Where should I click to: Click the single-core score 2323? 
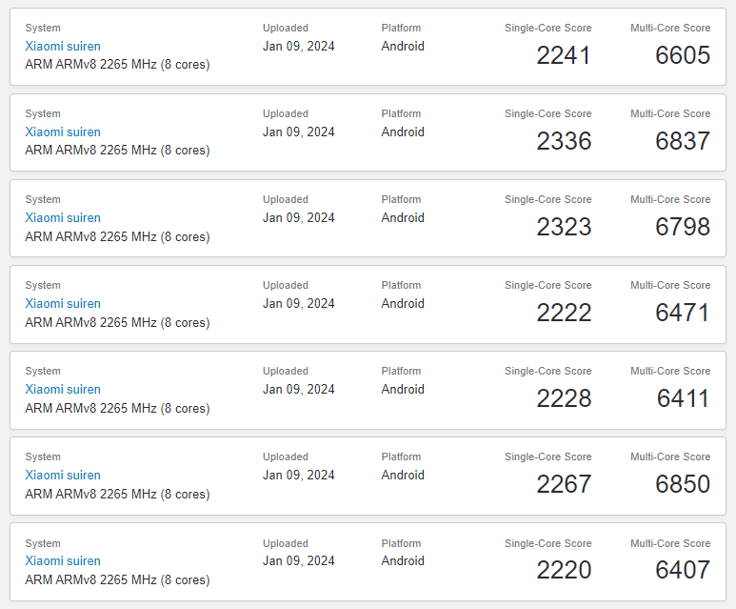564,227
